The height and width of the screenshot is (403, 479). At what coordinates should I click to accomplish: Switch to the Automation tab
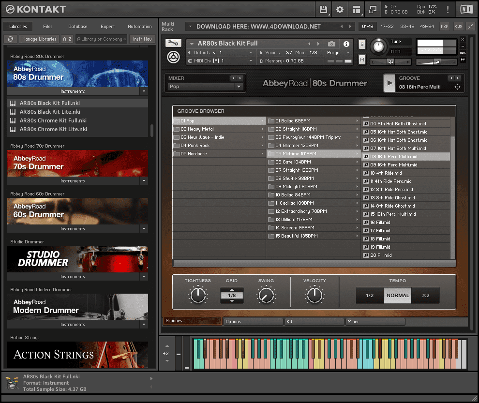140,27
